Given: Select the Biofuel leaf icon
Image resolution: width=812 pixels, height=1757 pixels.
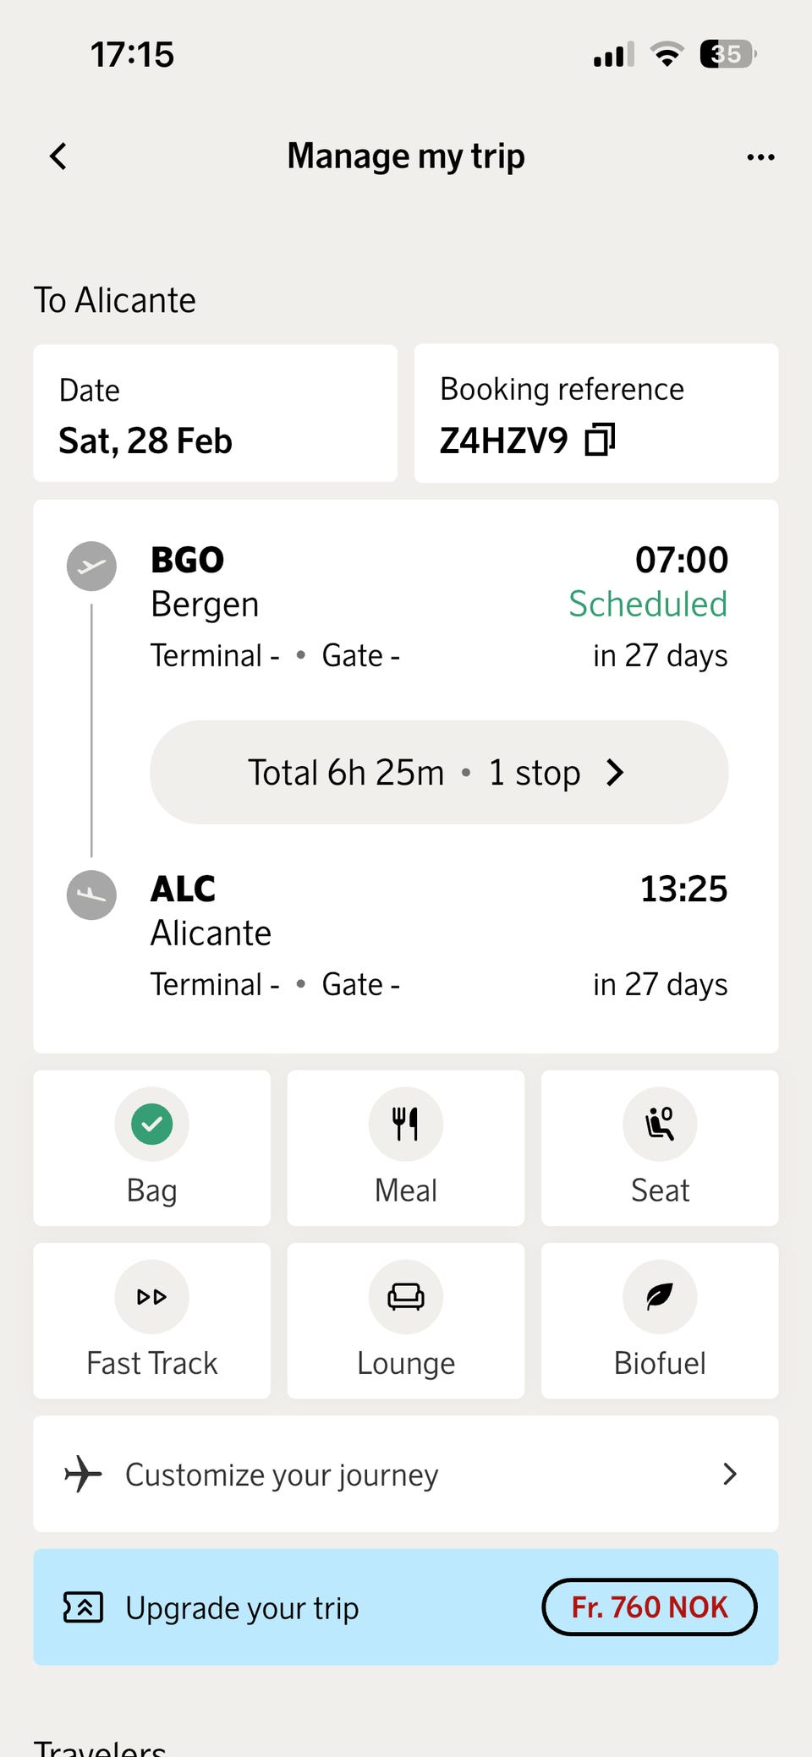Looking at the screenshot, I should click(660, 1297).
